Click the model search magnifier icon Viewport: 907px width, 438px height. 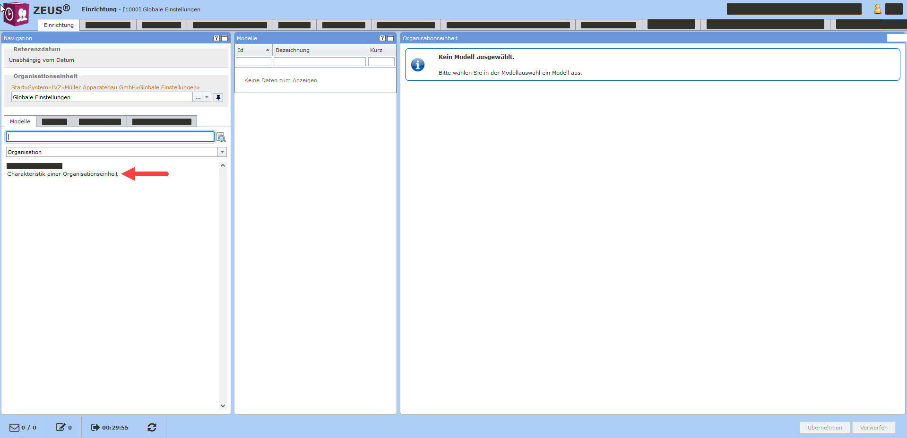click(x=221, y=138)
